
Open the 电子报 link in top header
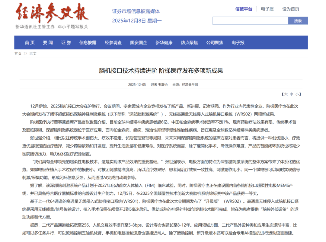pyautogui.click(x=267, y=9)
